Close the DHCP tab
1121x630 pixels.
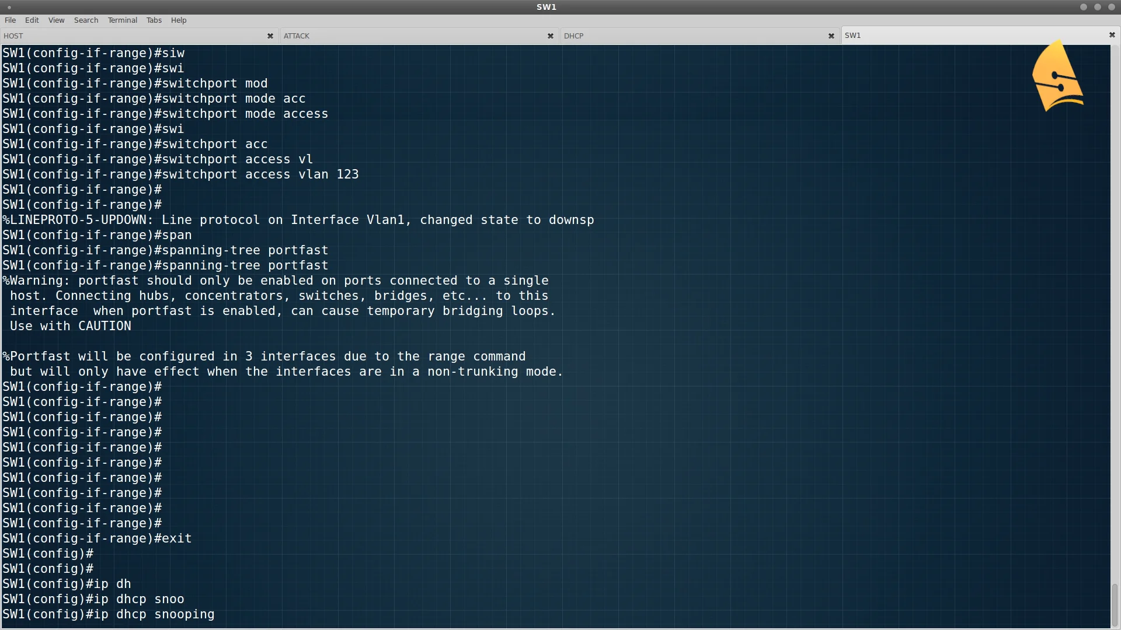831,36
